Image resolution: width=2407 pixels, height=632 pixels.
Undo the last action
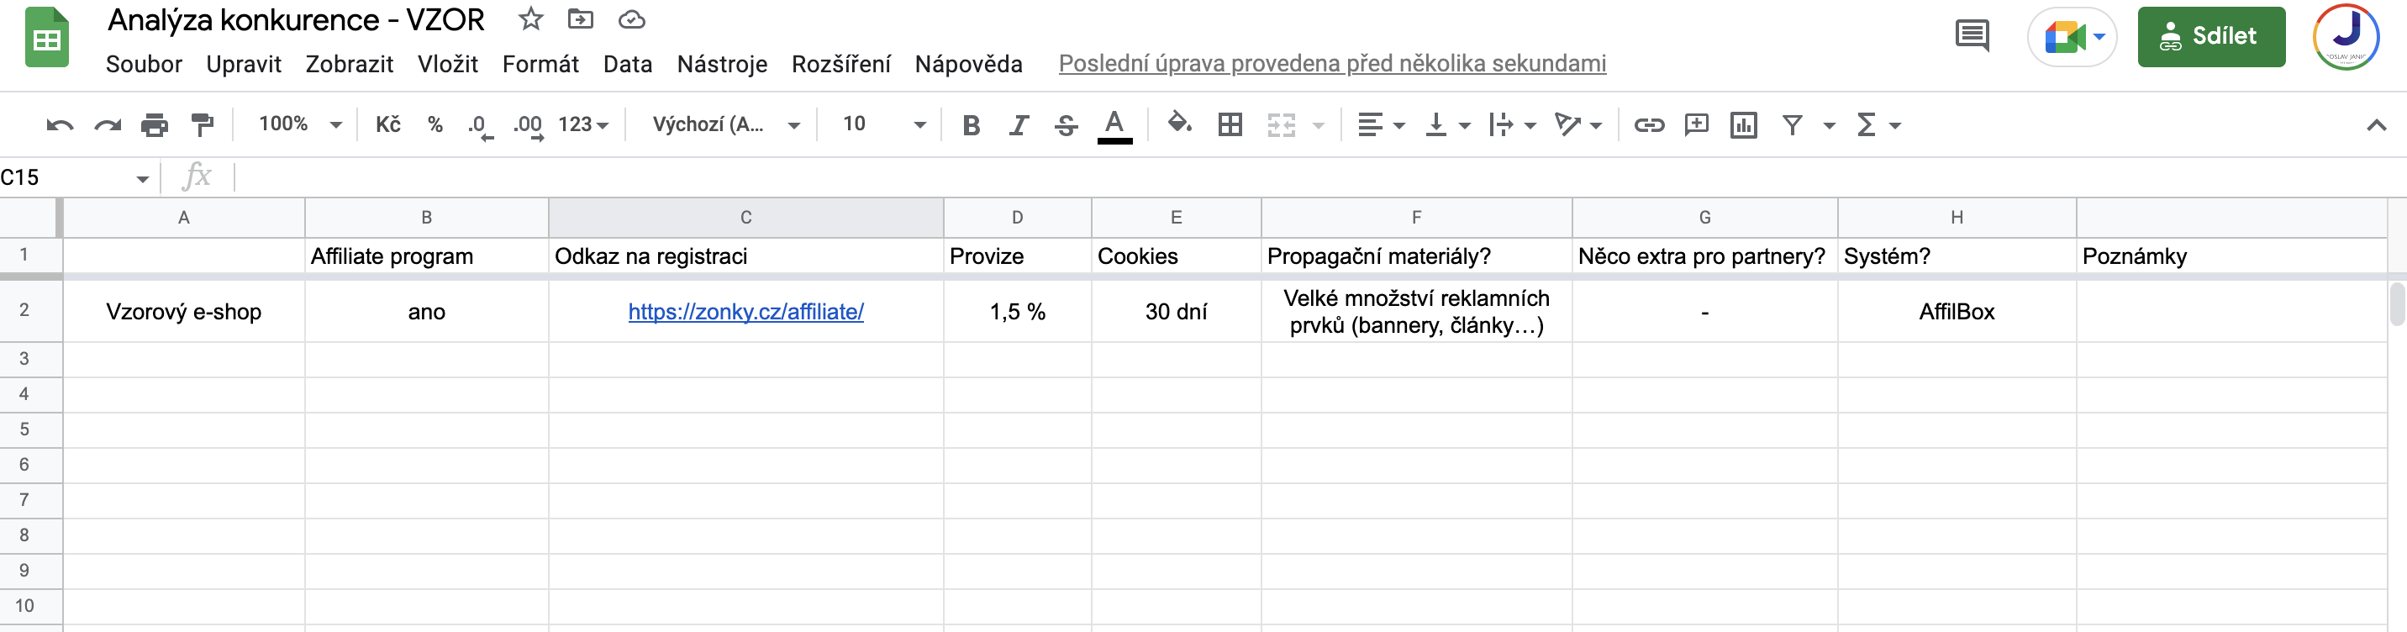point(60,124)
